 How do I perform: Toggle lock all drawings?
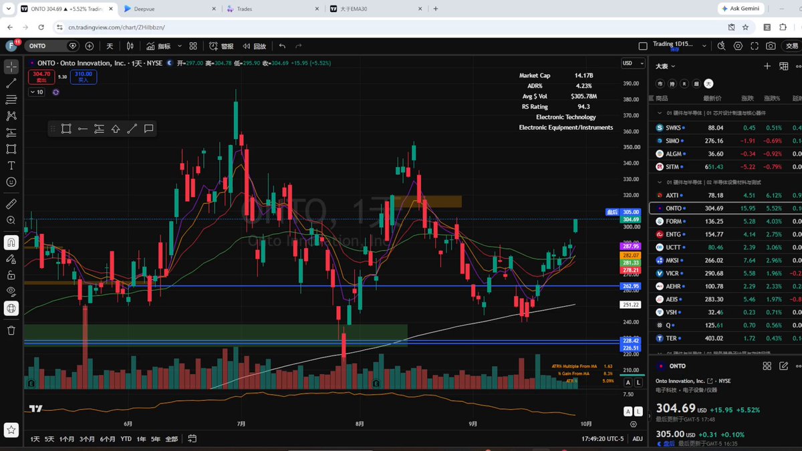click(x=11, y=275)
